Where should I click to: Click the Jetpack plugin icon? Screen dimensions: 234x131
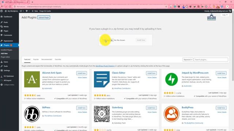pos(171,79)
